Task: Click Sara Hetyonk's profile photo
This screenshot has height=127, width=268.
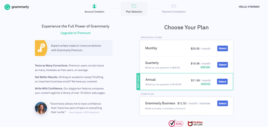Action: click(41, 108)
